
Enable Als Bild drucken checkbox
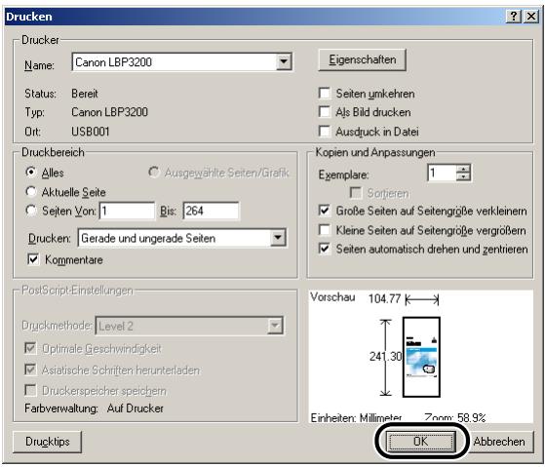tap(325, 112)
